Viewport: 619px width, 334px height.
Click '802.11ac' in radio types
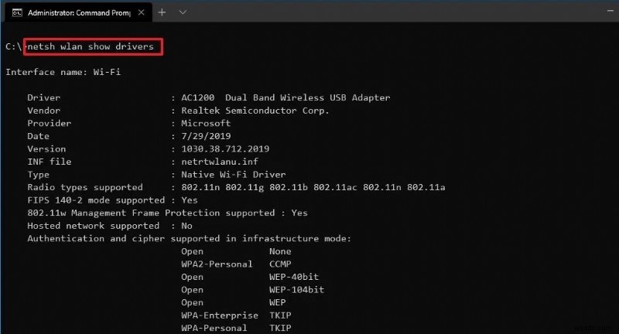[x=335, y=187]
